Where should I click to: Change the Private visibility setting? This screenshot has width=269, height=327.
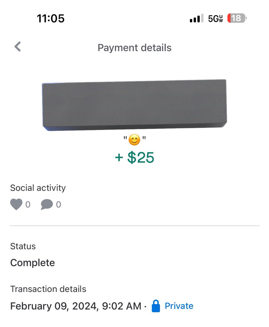coord(179,306)
